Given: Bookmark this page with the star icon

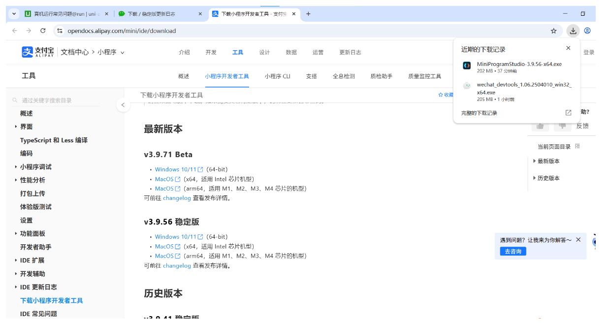Looking at the screenshot, I should pyautogui.click(x=553, y=31).
